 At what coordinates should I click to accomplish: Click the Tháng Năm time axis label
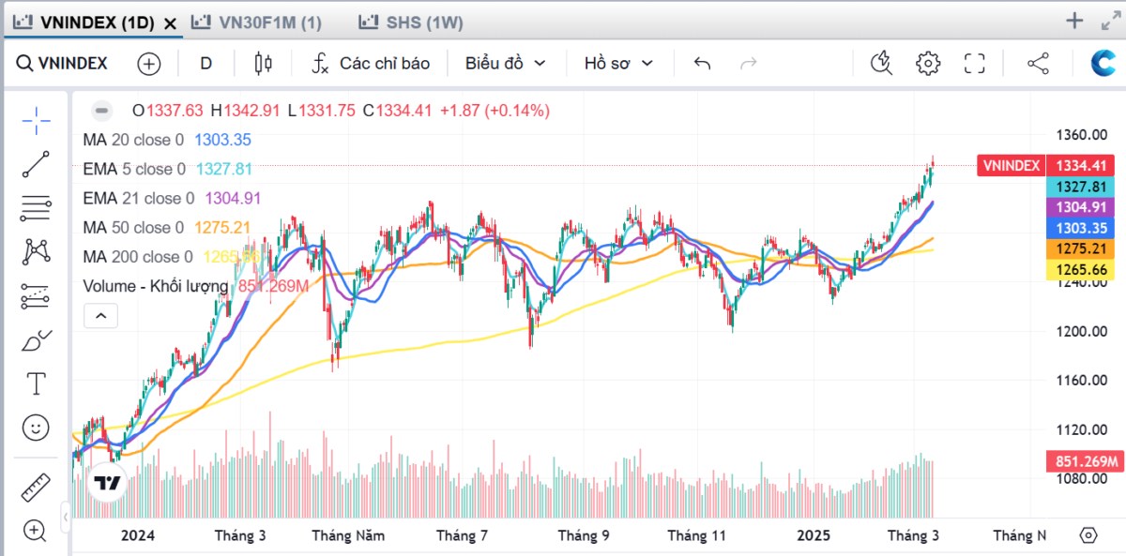pos(348,536)
